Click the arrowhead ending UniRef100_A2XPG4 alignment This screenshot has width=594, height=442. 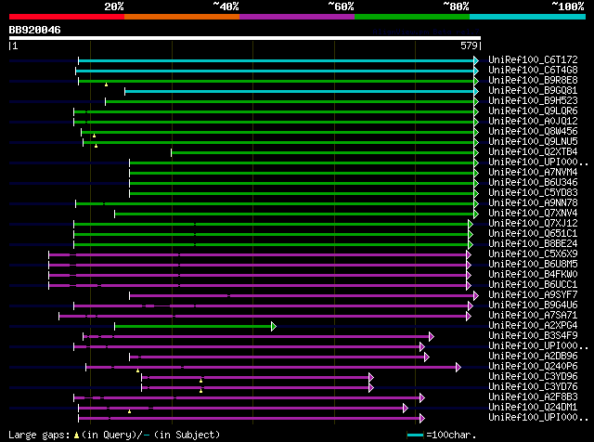tap(274, 326)
